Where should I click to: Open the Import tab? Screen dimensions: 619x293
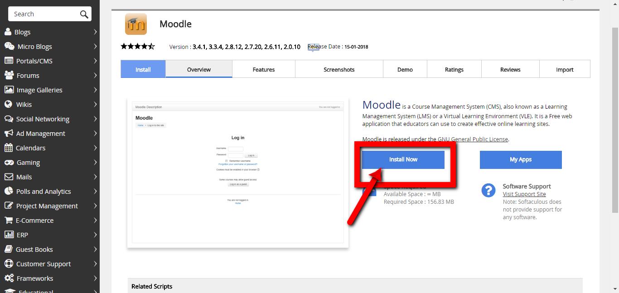565,69
